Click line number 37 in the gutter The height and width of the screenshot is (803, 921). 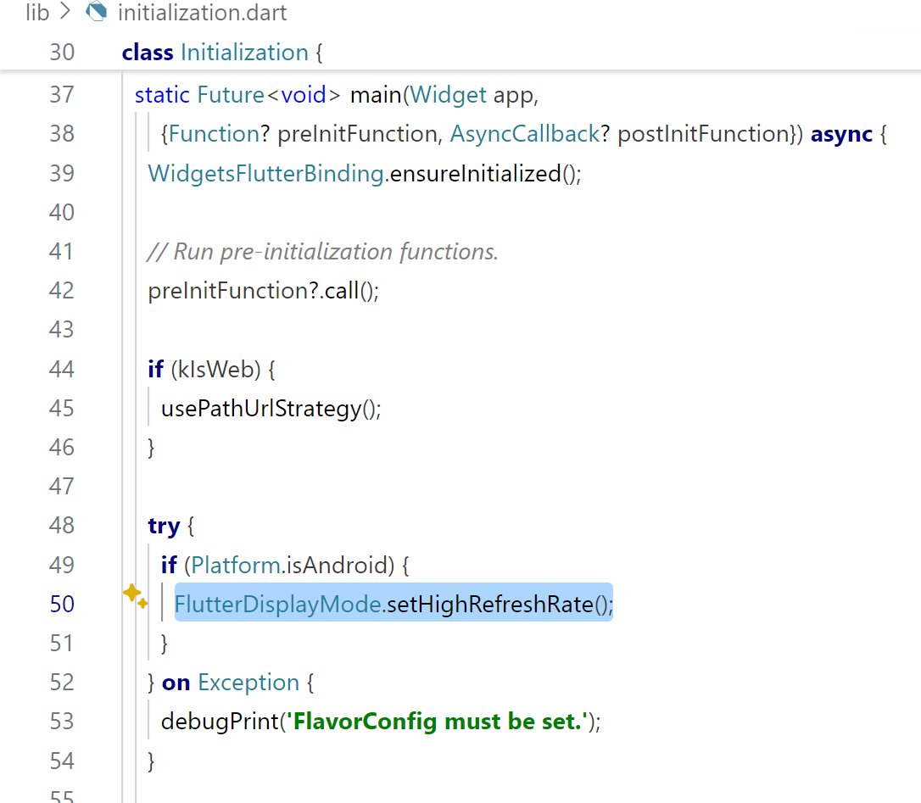[x=62, y=95]
